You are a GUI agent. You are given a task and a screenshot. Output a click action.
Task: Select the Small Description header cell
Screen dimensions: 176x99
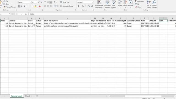(x=67, y=21)
